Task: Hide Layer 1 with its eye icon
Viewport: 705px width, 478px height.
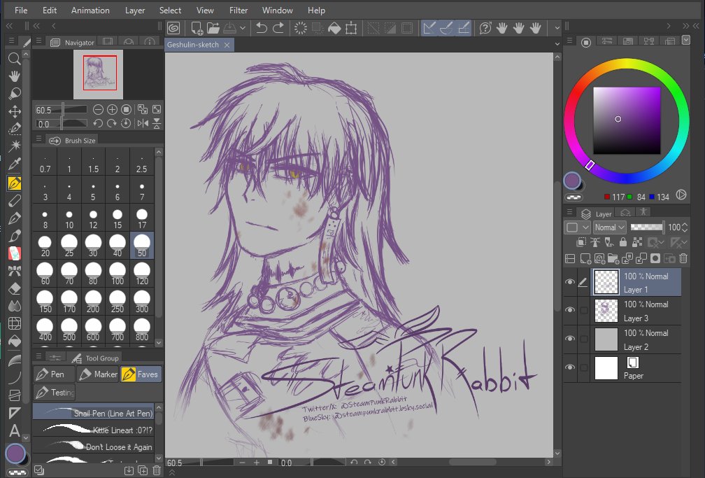Action: coord(569,282)
